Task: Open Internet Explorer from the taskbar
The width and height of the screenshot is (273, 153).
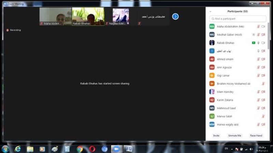Action: point(18,149)
